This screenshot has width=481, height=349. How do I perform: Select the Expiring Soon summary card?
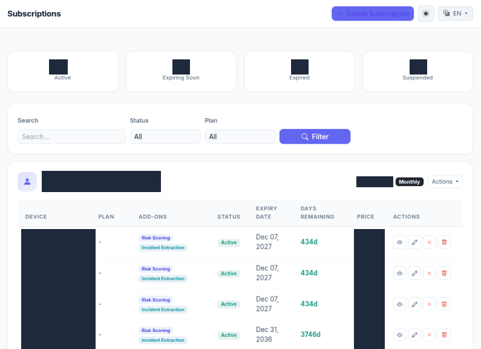[x=181, y=71]
